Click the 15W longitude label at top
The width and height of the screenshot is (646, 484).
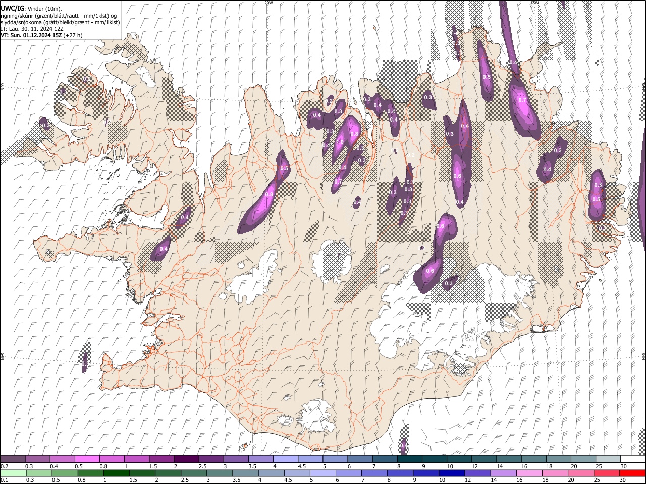tap(534, 3)
